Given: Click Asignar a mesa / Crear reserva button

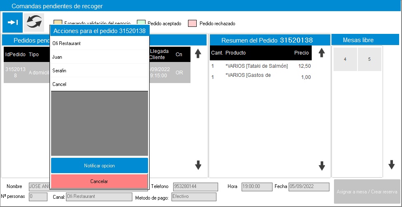Looking at the screenshot, I should pos(367,191).
